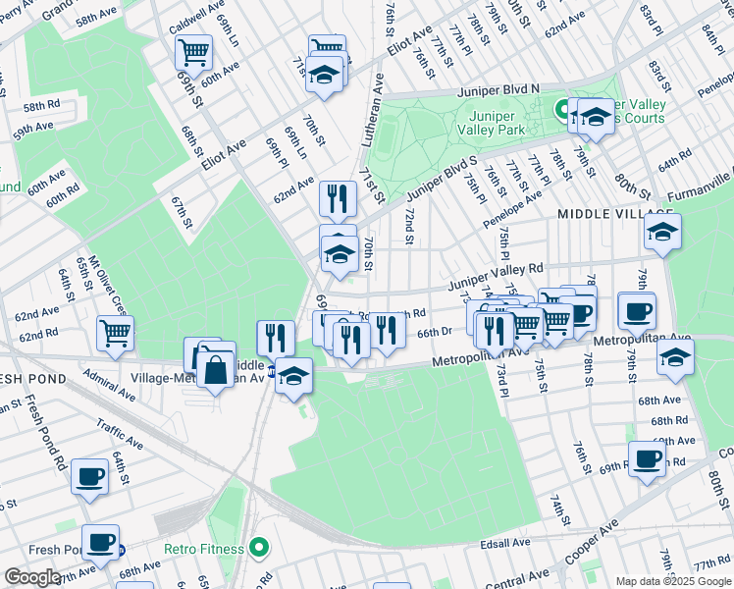Click the green Retro Fitness pin
The width and height of the screenshot is (734, 589).
[x=259, y=546]
